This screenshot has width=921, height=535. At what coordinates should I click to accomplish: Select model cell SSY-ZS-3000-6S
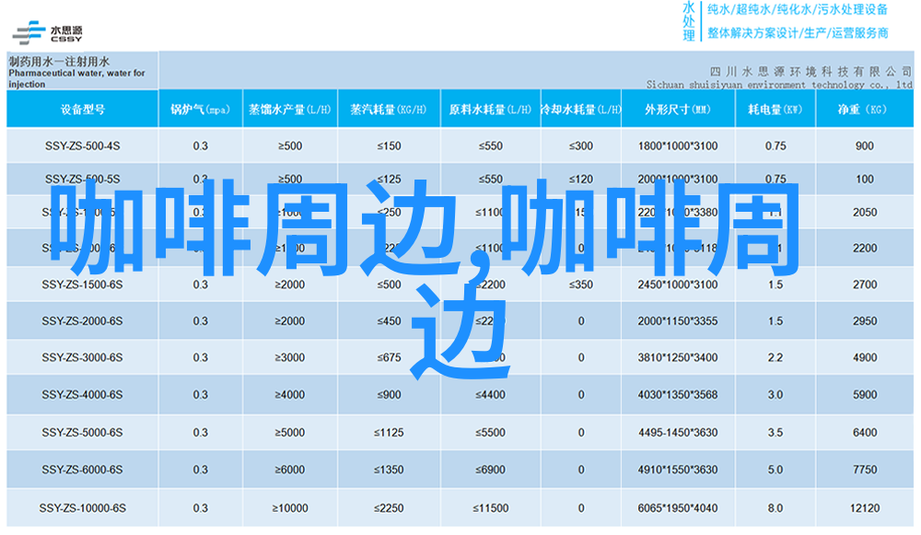pyautogui.click(x=82, y=357)
